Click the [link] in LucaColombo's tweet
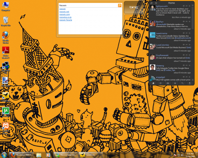This screenshot has width=198, height=158. coord(189,47)
